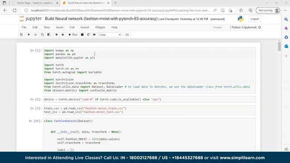The height and width of the screenshot is (163, 290).
Task: Click the Not syncing profile button
Action: (x=268, y=10)
